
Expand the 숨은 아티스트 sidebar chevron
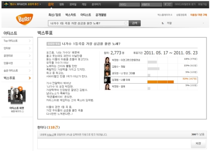coord(30,71)
